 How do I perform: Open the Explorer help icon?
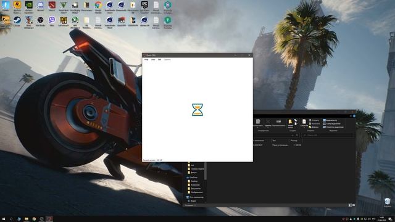pos(354,116)
